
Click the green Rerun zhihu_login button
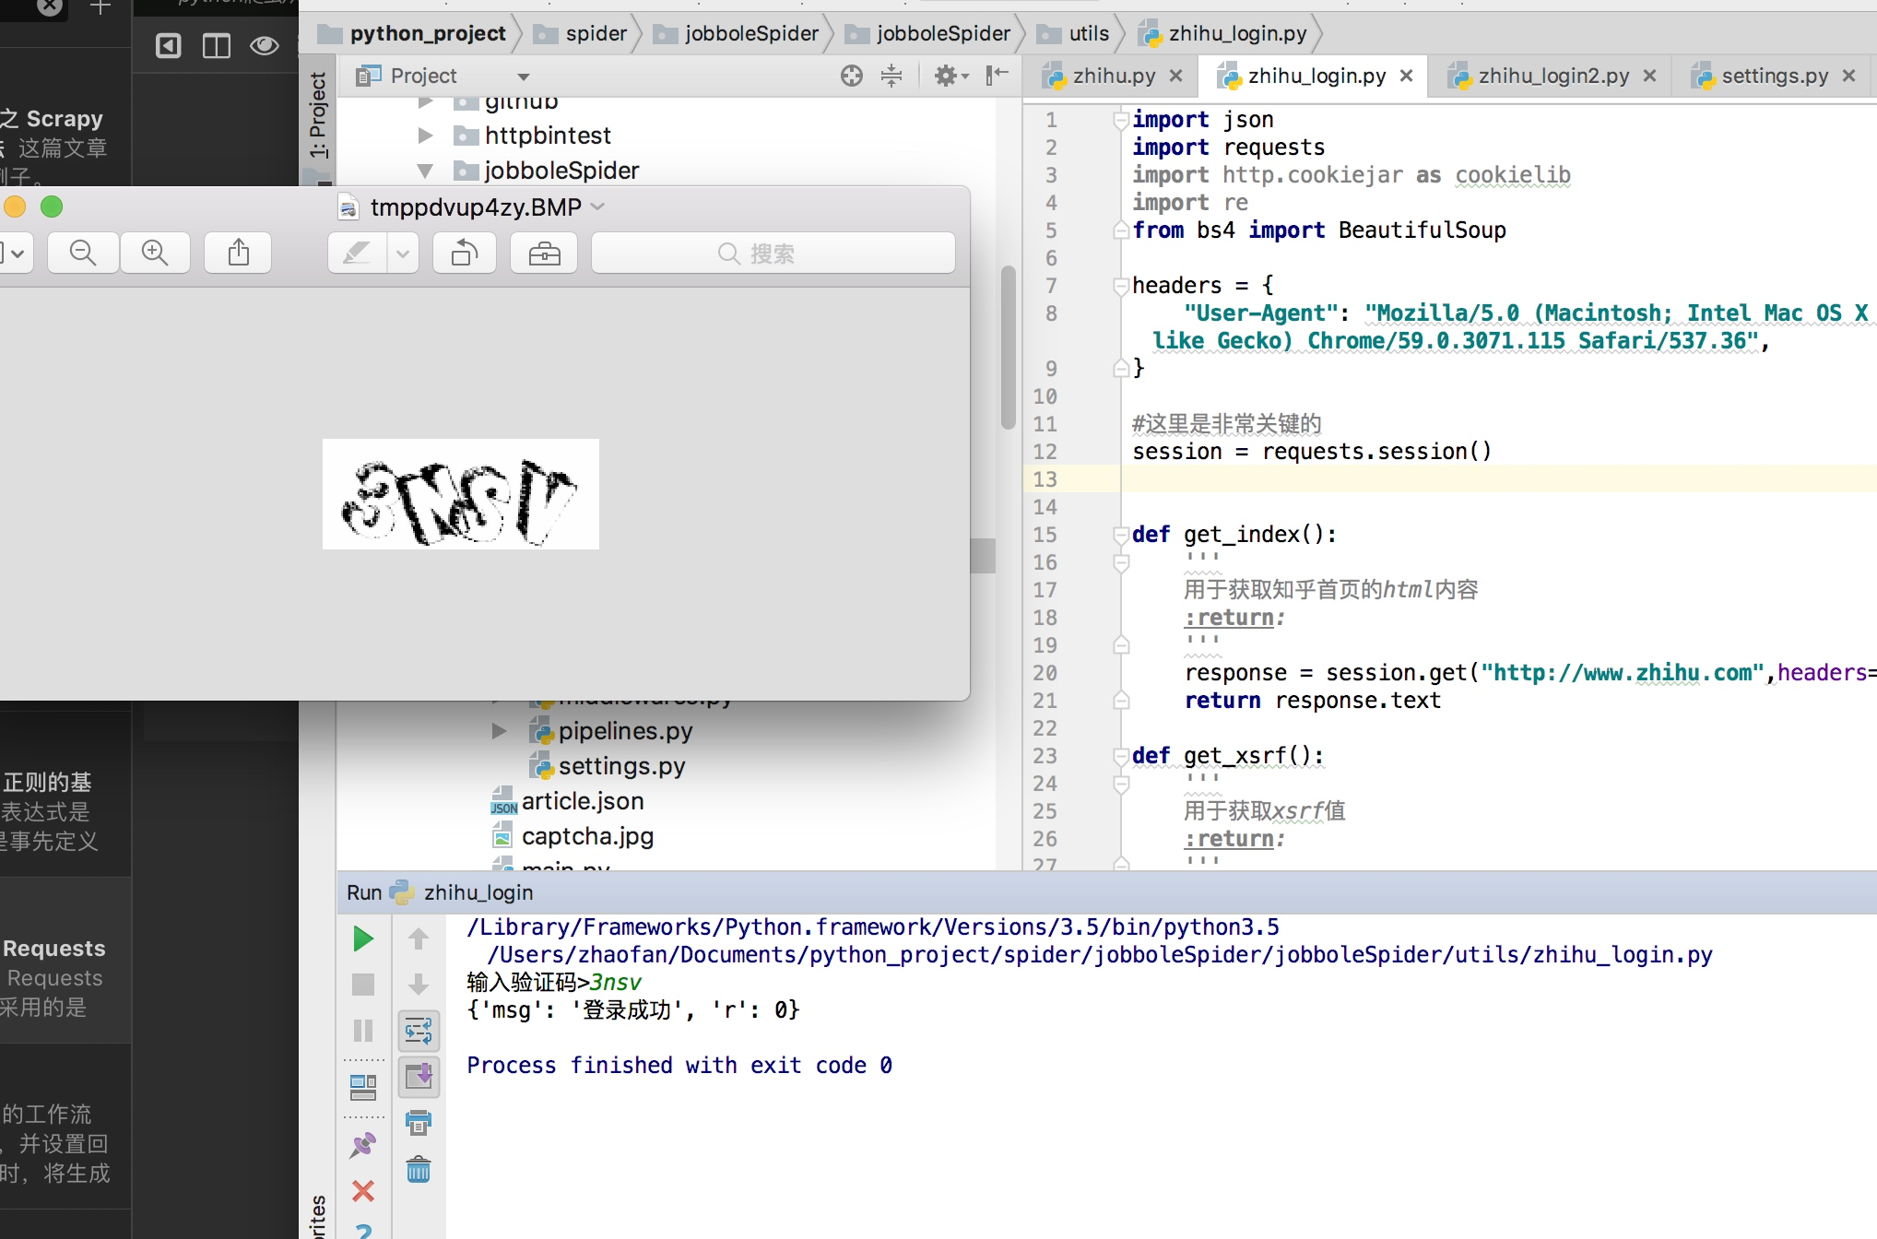pos(363,938)
